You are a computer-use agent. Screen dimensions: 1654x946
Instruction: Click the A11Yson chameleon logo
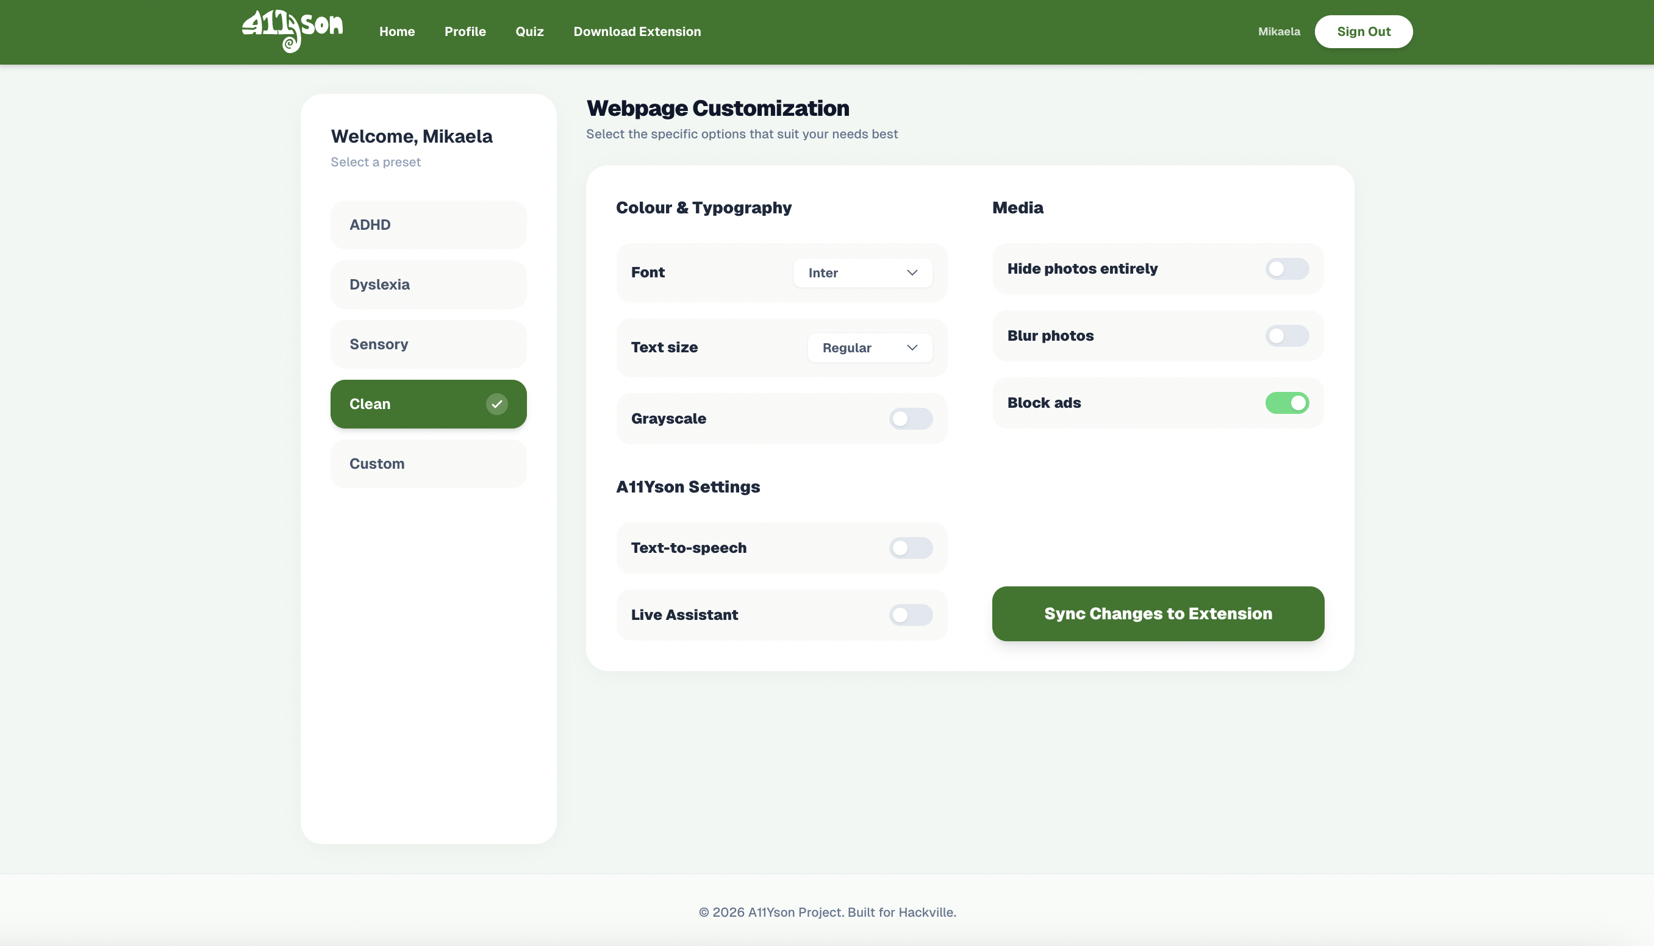coord(292,30)
